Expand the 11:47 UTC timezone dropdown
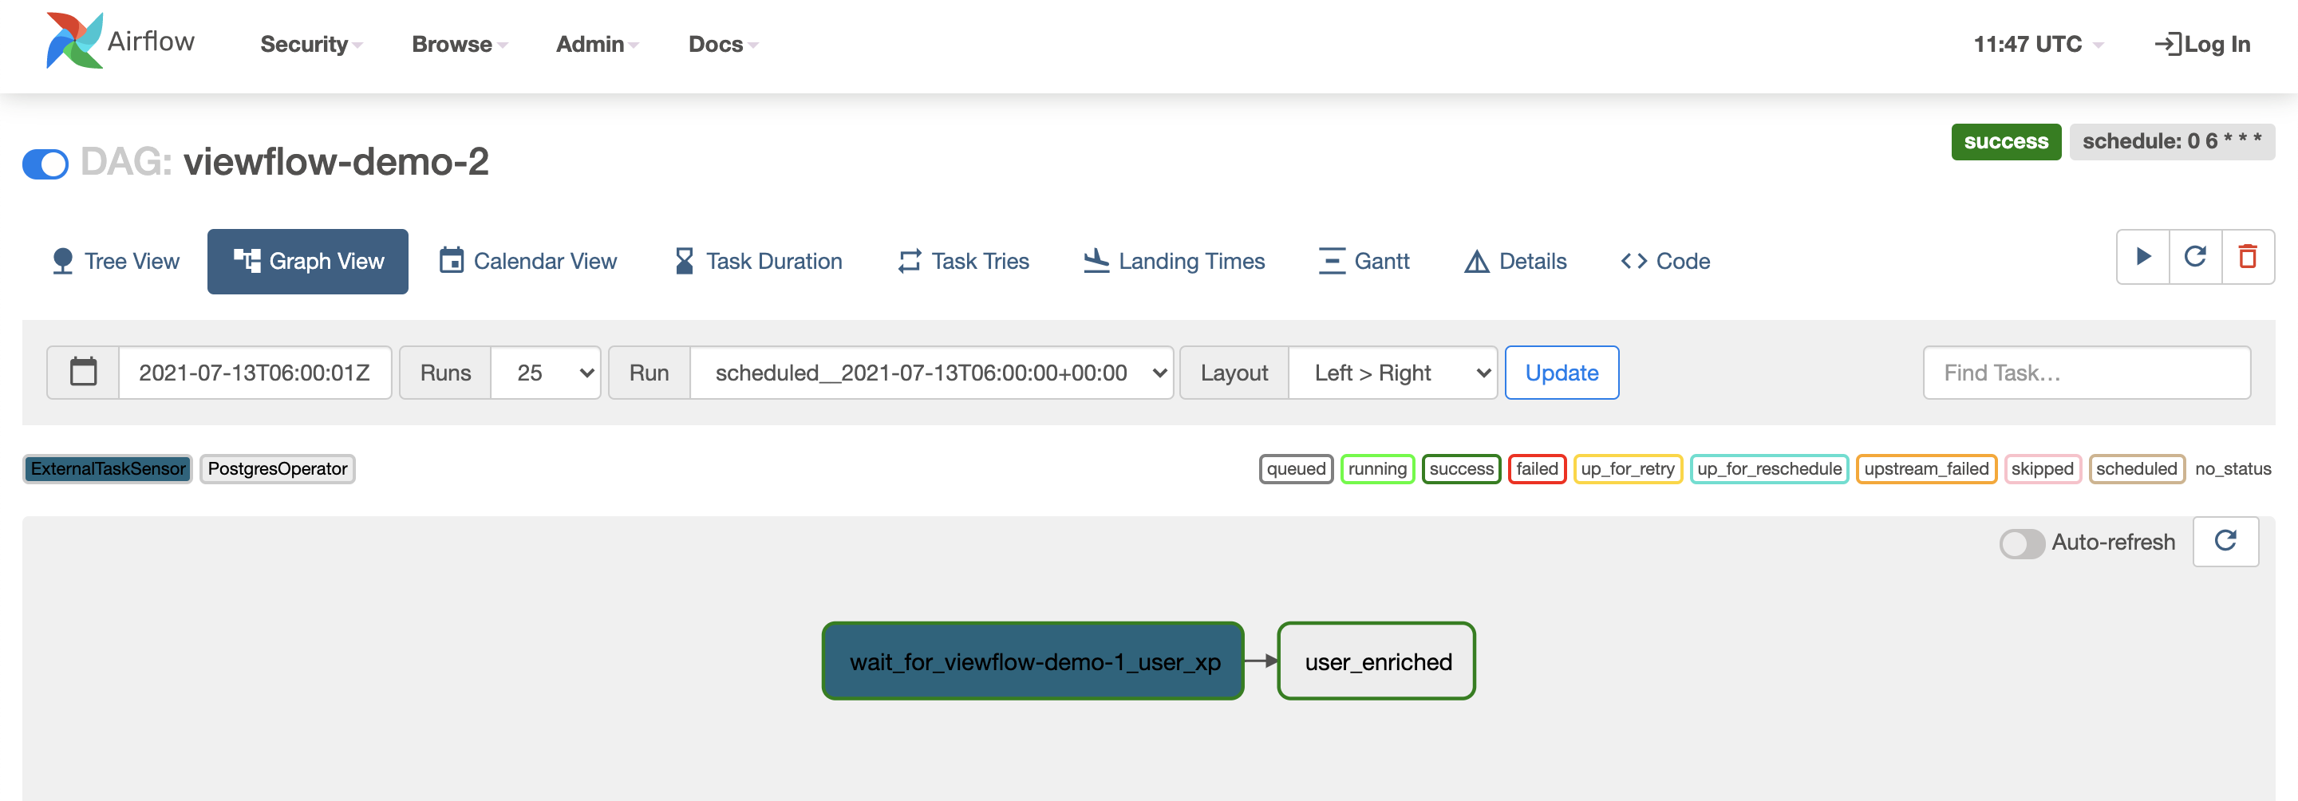 [x=2038, y=44]
